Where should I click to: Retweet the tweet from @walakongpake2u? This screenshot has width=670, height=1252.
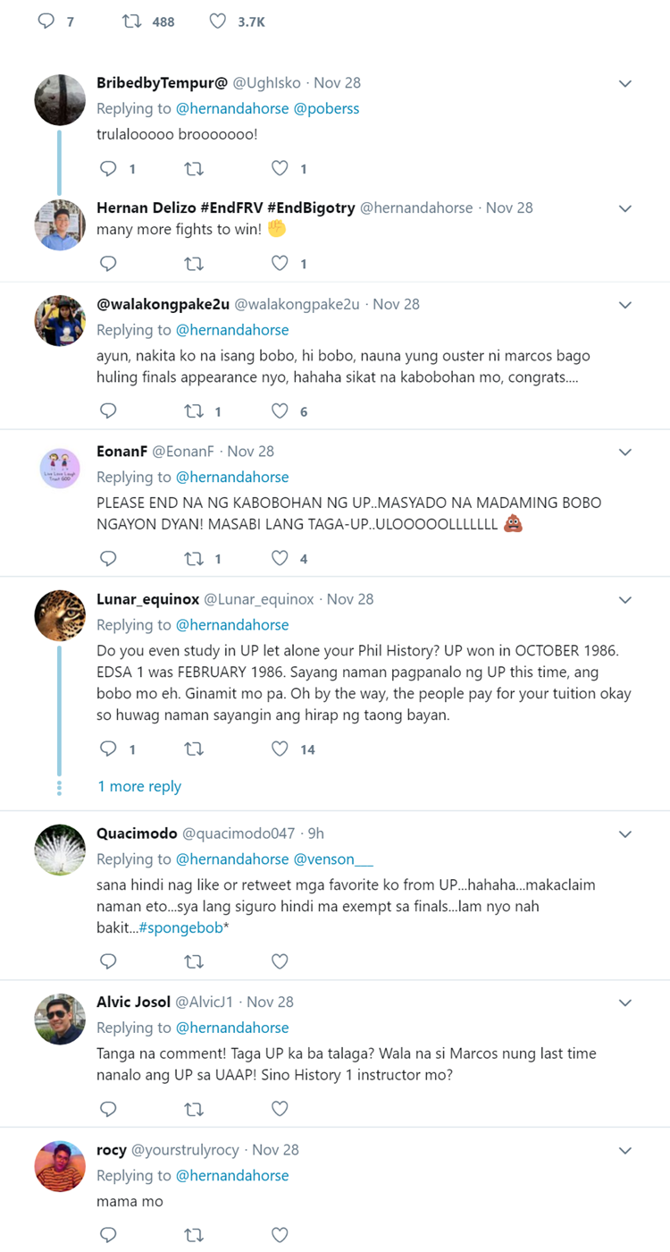tap(194, 410)
